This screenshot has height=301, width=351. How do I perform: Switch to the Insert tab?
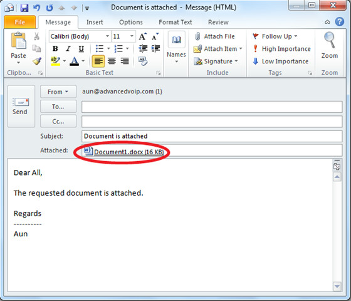point(95,22)
